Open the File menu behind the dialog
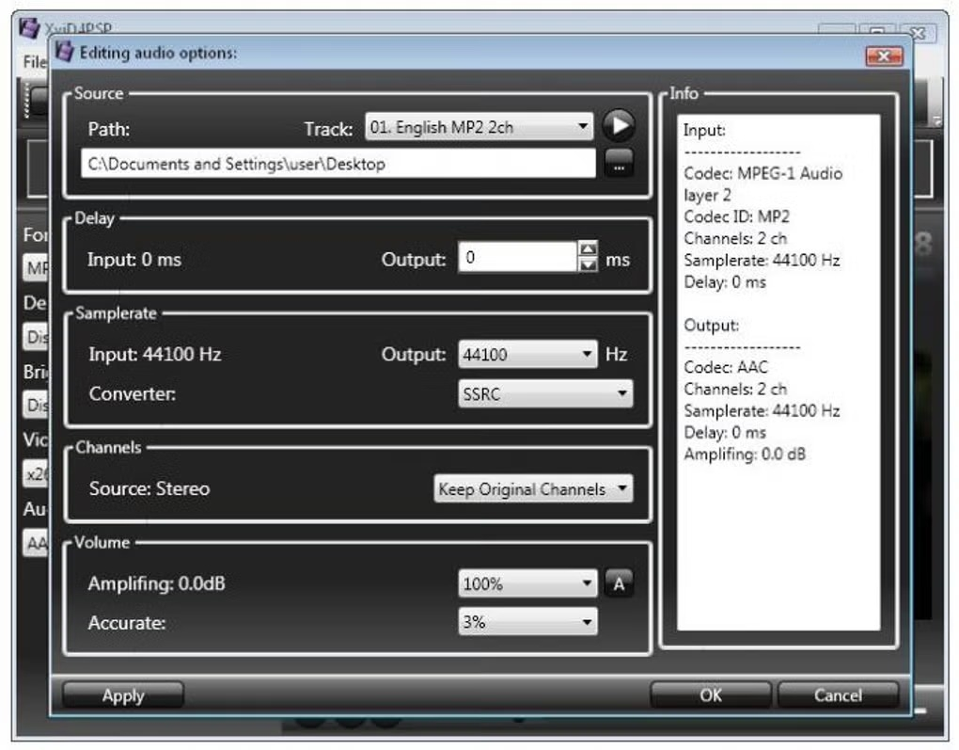 pos(34,62)
